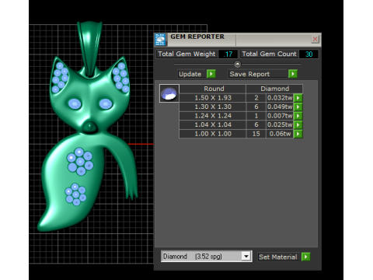This screenshot has width=373, height=280.
Task: Click the 0.049tw weight cell
Action: coord(280,107)
